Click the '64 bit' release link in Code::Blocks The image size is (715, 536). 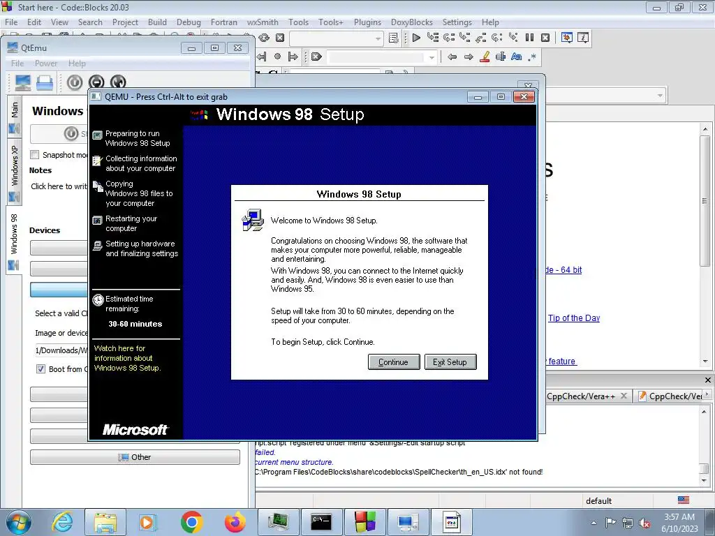click(x=563, y=270)
